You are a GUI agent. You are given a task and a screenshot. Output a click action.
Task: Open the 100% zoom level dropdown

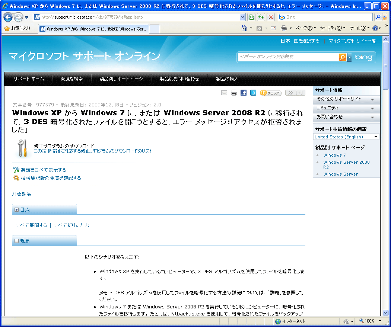[x=380, y=321]
